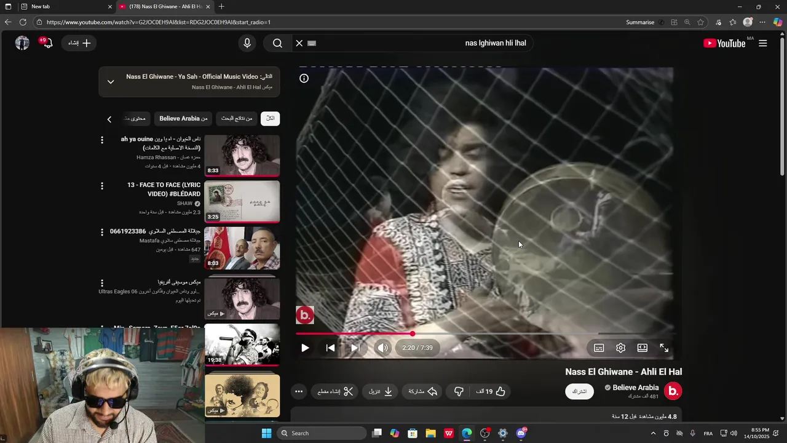This screenshot has width=787, height=443.
Task: Subscribe to the Believe Arabia channel
Action: point(579,391)
